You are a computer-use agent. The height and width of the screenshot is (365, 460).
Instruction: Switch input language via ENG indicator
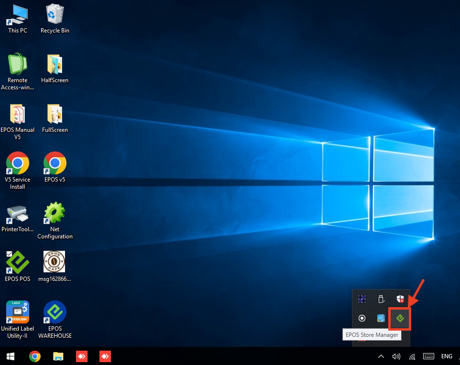(x=447, y=356)
